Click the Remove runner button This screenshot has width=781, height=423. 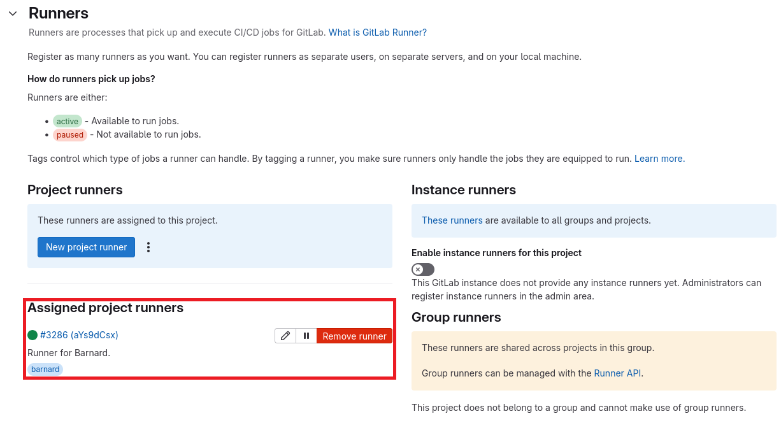pos(354,336)
